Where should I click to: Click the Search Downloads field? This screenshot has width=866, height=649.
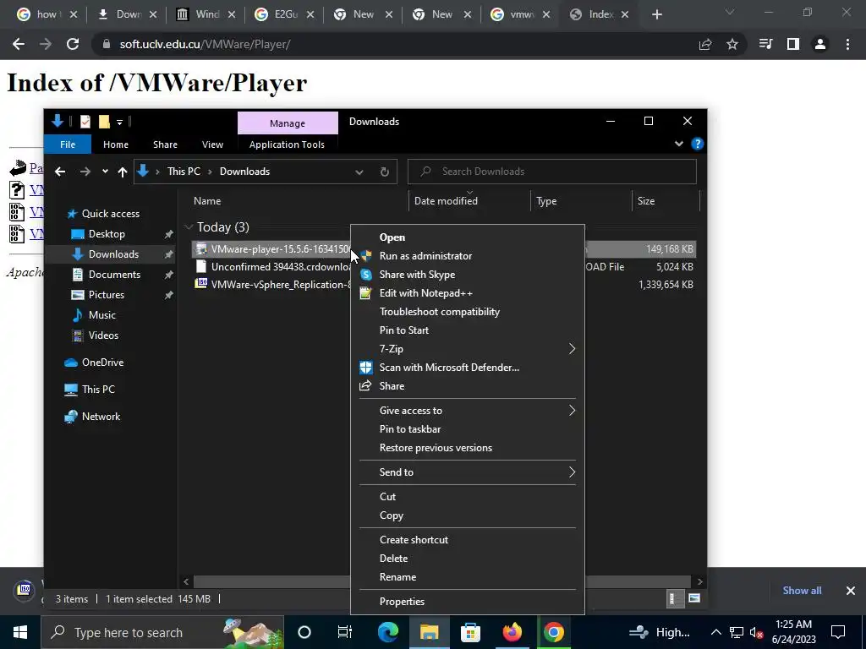coord(551,172)
